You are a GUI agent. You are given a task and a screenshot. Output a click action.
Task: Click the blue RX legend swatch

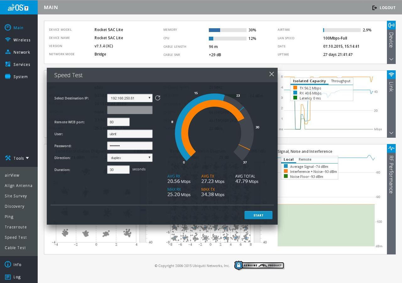point(295,93)
